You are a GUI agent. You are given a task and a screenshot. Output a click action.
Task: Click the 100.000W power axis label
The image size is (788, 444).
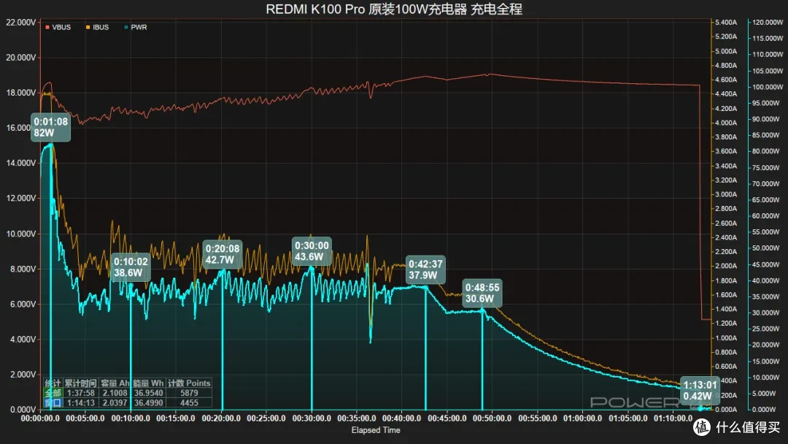coord(768,87)
